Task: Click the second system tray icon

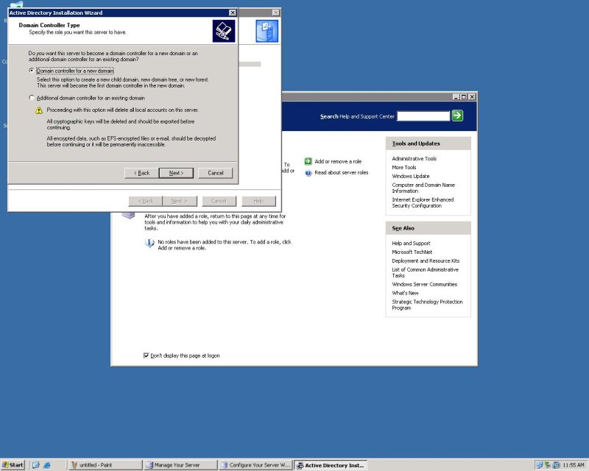Action: [x=548, y=465]
